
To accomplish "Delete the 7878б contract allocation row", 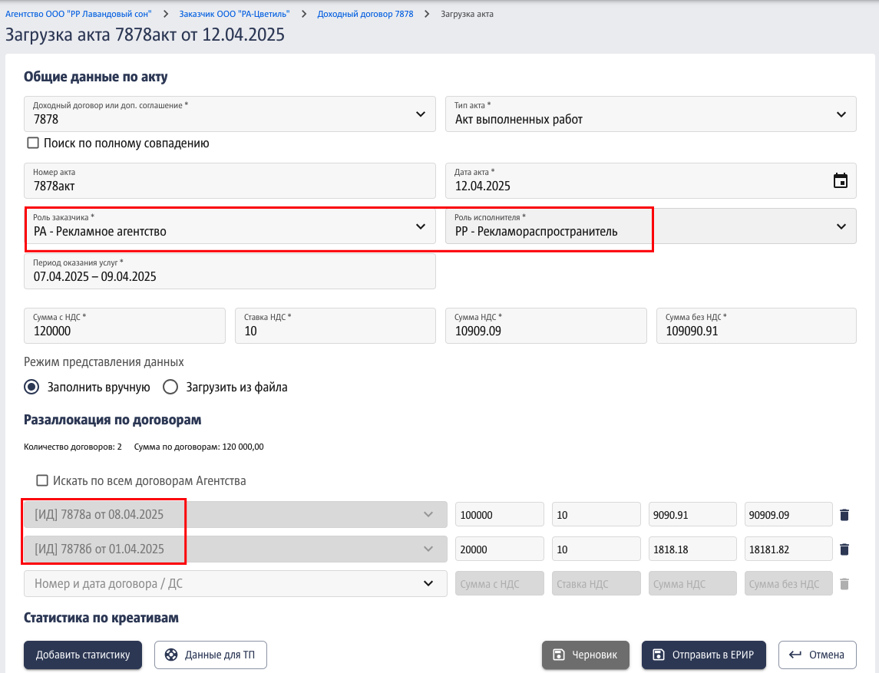I will click(844, 549).
